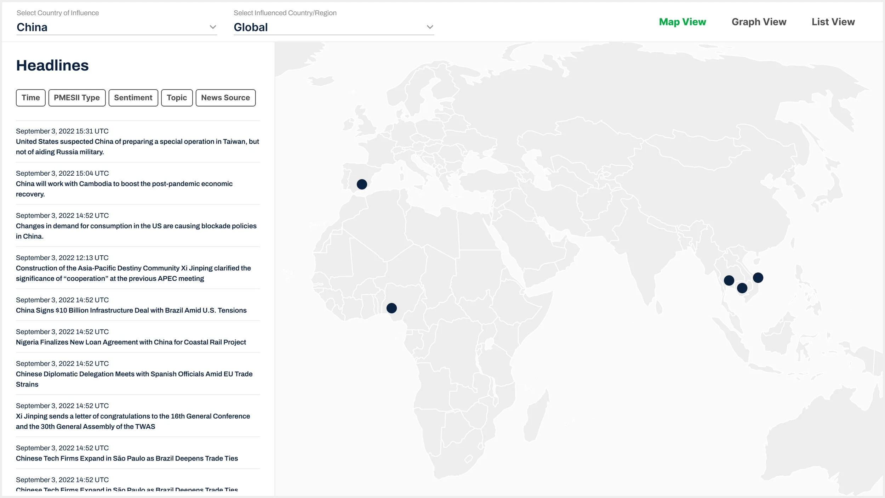Switch to Graph View tab
This screenshot has width=885, height=498.
[x=759, y=22]
